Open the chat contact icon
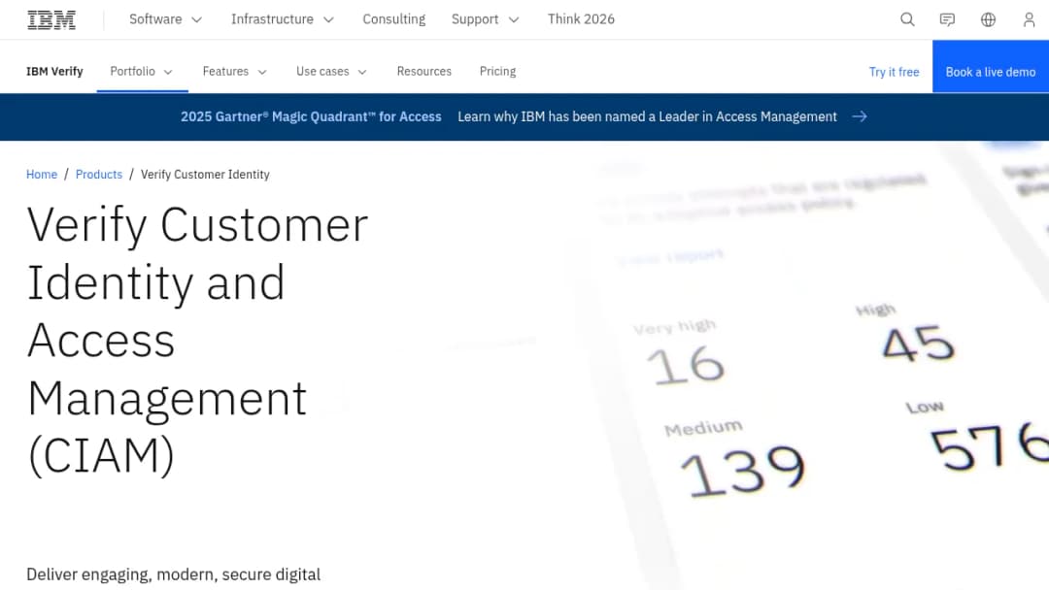The height and width of the screenshot is (590, 1049). [947, 19]
